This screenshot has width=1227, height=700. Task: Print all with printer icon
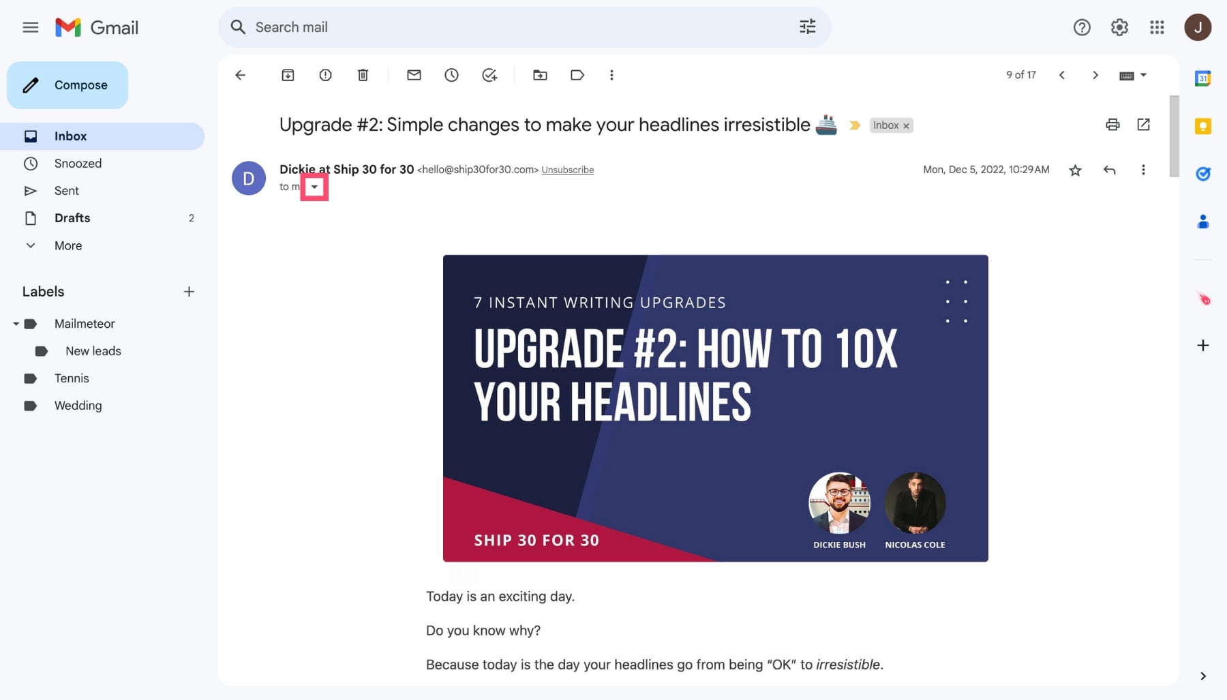pos(1112,124)
